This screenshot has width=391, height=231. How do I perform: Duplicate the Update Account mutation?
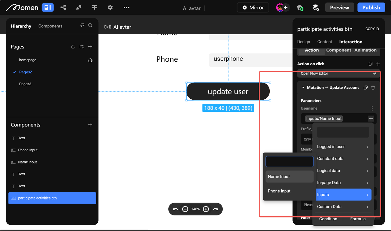point(366,87)
